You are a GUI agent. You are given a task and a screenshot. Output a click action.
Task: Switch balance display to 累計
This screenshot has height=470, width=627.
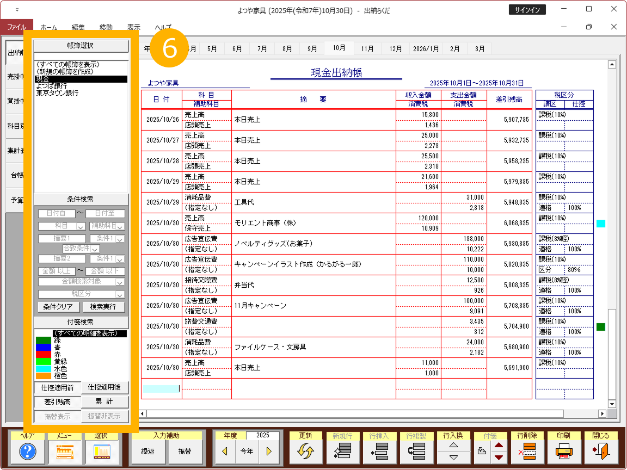(x=104, y=402)
